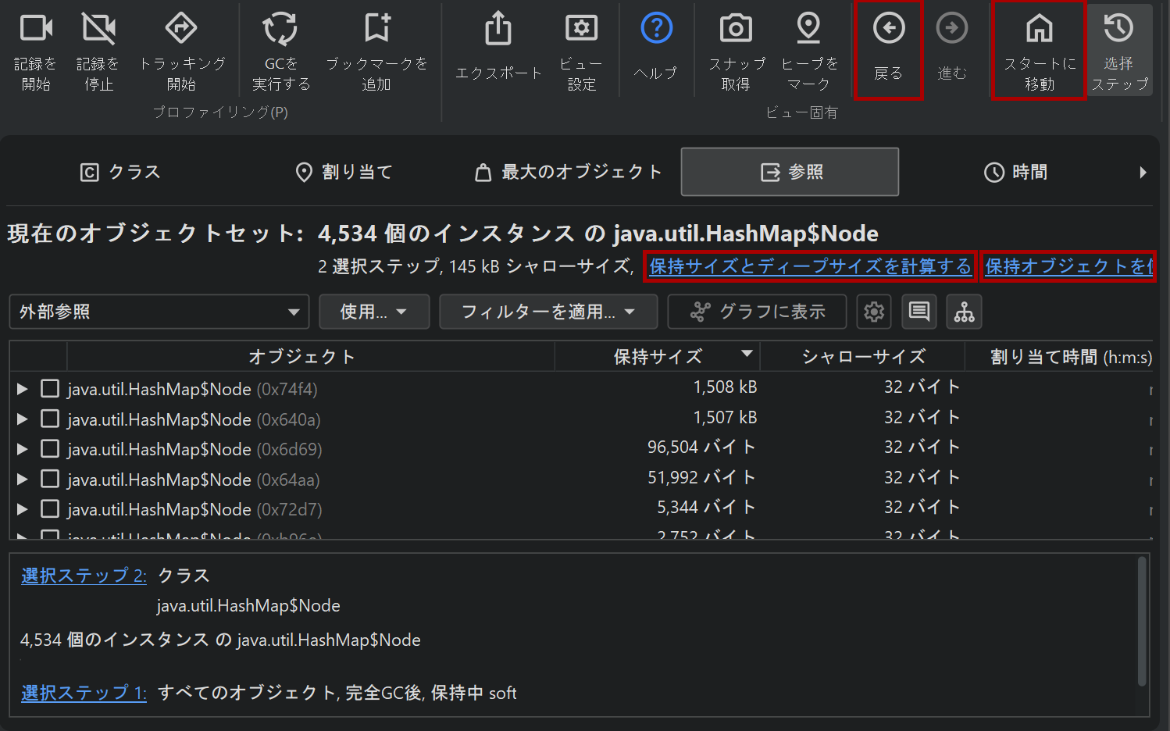1170x731 pixels.
Task: Expand the tree row HashMap$Node (0x640a)
Action: pos(23,419)
